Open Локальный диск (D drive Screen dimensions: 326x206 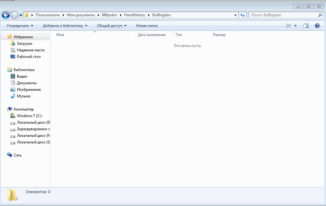(33, 122)
